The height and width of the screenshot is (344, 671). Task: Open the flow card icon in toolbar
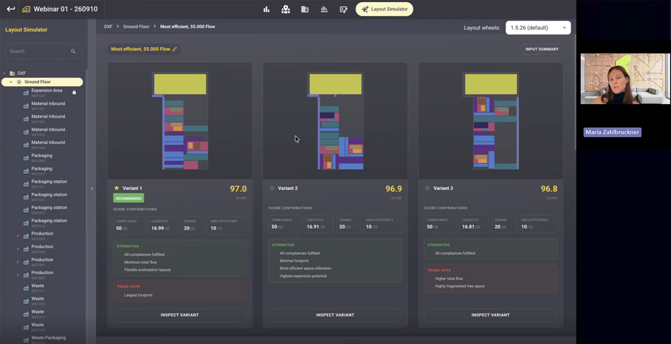(343, 9)
